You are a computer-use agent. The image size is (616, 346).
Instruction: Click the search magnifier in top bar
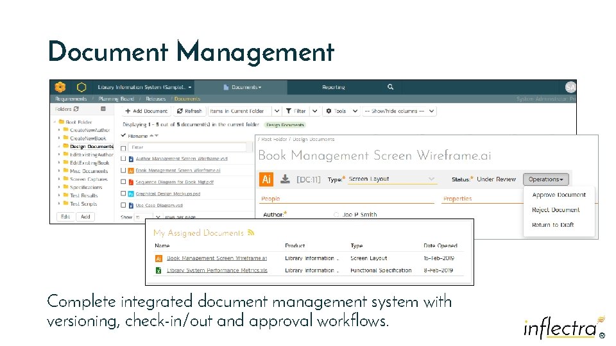390,86
